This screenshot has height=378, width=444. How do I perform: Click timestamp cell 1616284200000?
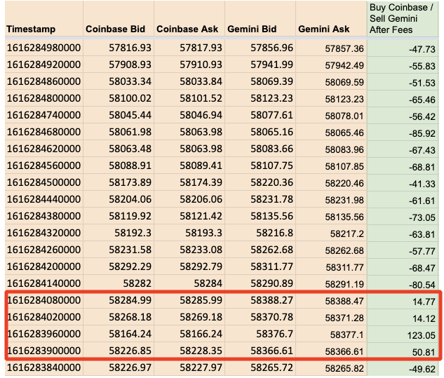pos(43,266)
